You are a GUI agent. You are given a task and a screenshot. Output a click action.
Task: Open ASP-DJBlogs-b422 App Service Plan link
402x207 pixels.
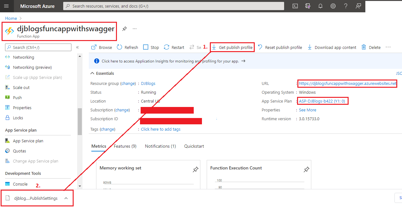tap(322, 101)
